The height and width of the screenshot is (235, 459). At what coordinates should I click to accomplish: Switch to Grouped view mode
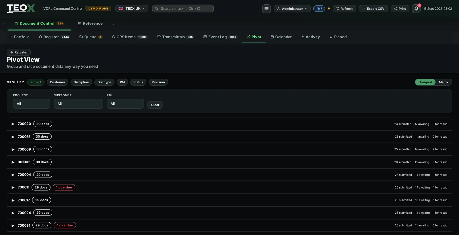click(x=425, y=82)
